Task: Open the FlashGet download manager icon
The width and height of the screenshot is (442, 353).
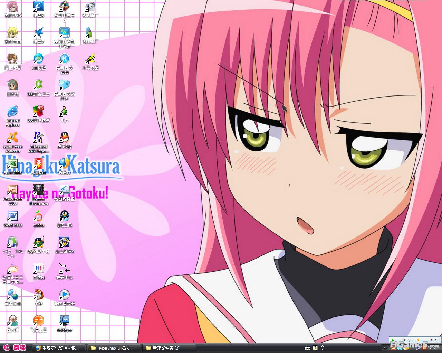Action: [38, 164]
